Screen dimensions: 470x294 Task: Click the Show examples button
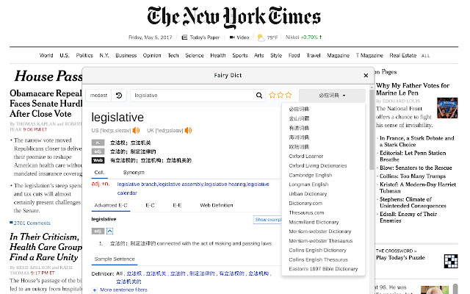267,220
